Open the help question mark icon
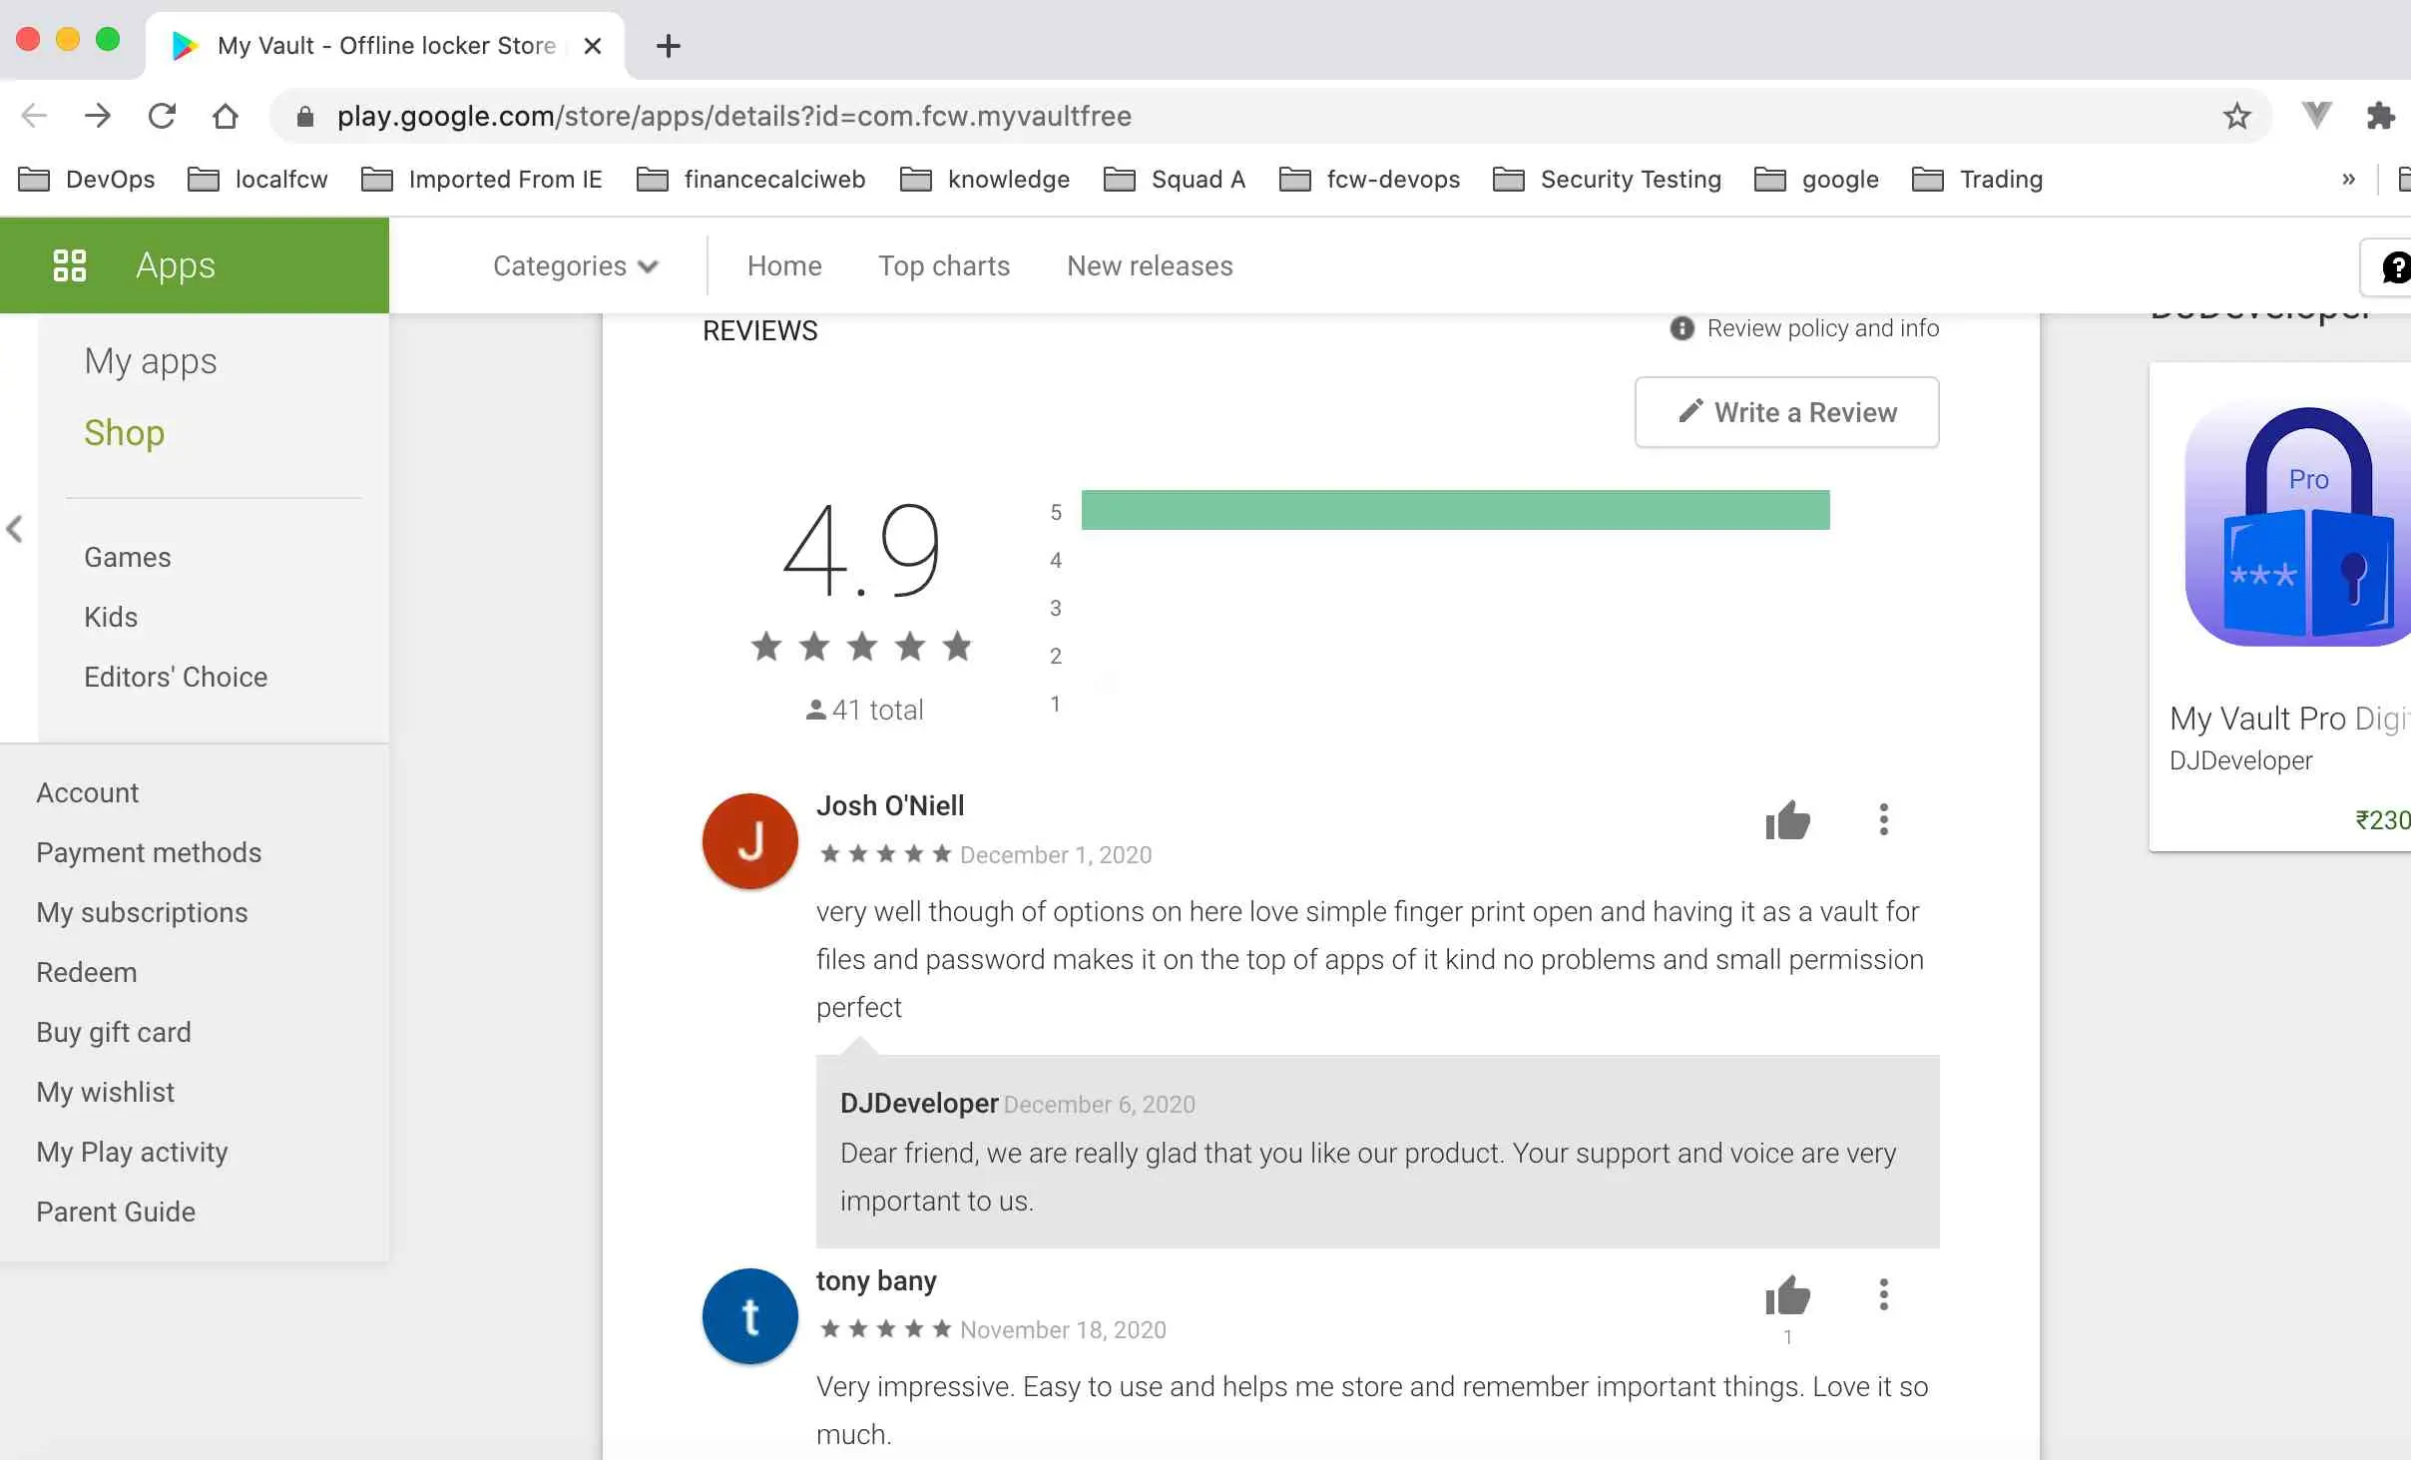This screenshot has height=1460, width=2411. [x=2394, y=266]
